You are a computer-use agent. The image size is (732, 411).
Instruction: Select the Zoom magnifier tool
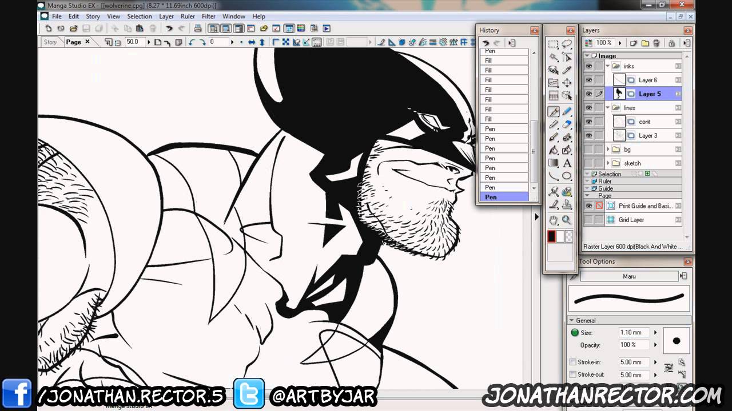[567, 220]
